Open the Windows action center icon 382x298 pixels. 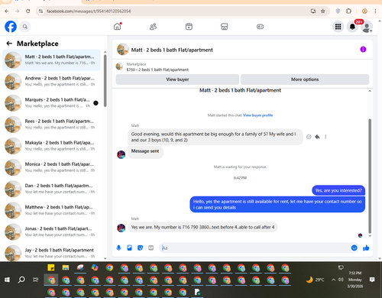[x=372, y=280]
